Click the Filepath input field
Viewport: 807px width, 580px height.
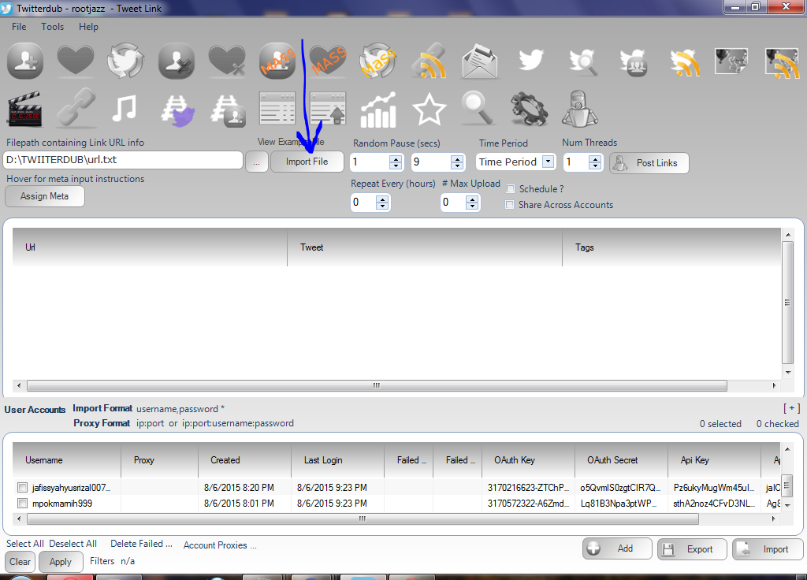[123, 160]
